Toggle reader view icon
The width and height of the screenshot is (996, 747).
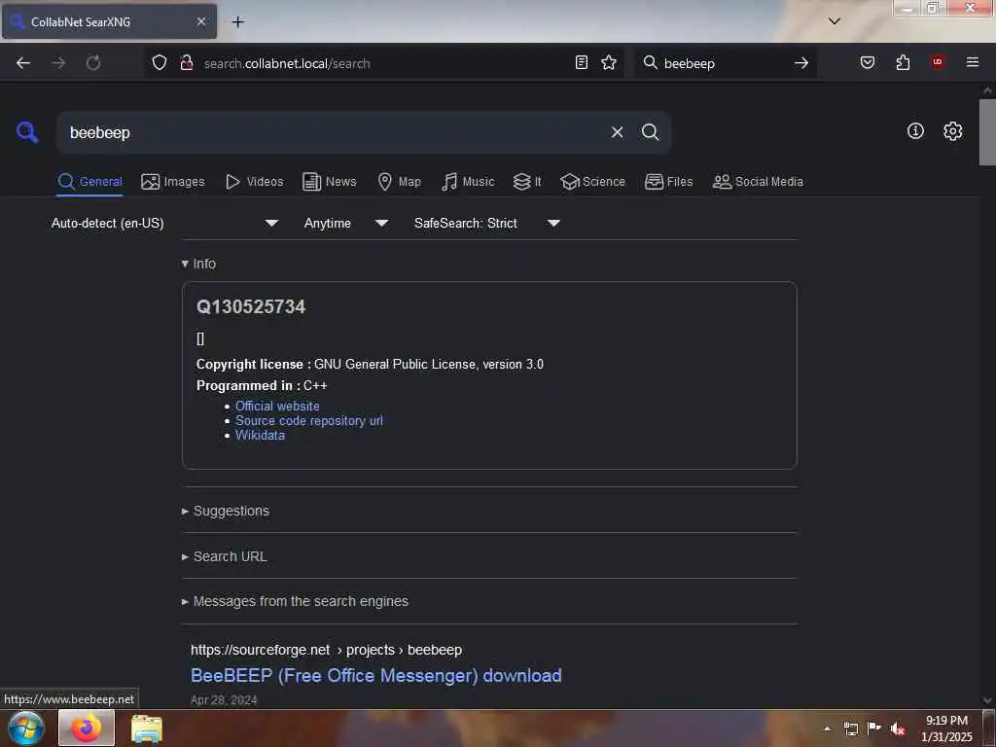(x=581, y=62)
